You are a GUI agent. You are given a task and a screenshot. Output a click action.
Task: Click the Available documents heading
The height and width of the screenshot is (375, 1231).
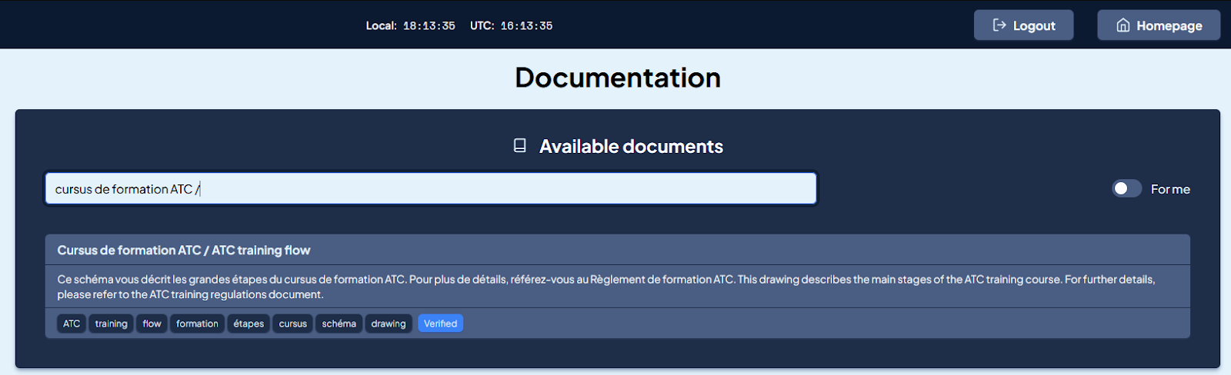click(632, 146)
